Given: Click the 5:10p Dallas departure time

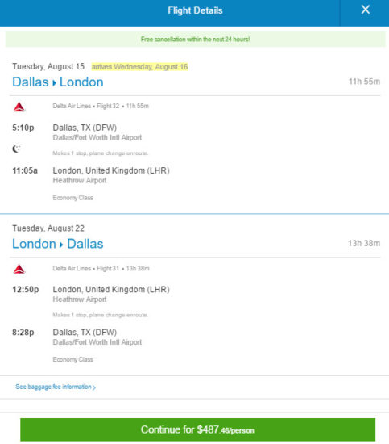Looking at the screenshot, I should (x=23, y=128).
